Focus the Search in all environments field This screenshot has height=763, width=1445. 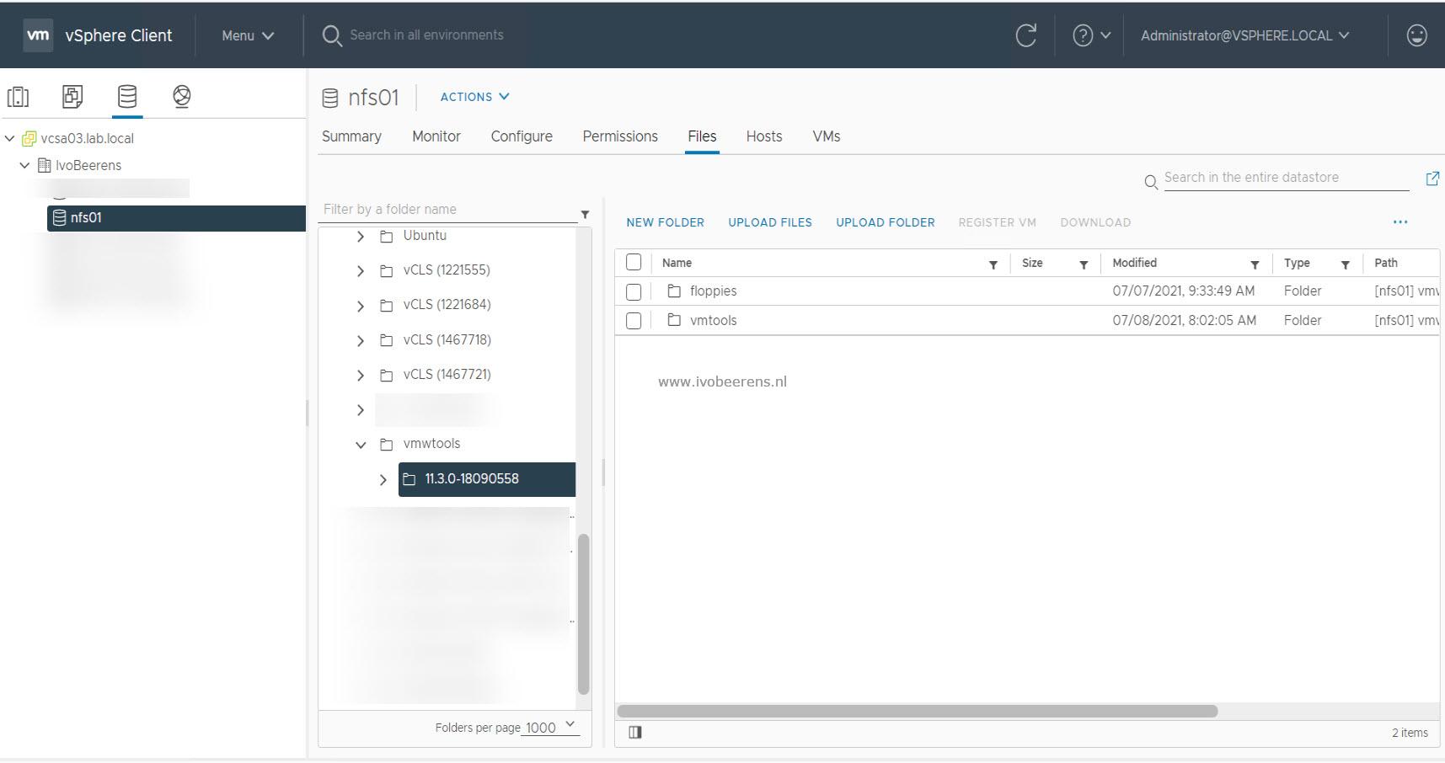point(426,35)
